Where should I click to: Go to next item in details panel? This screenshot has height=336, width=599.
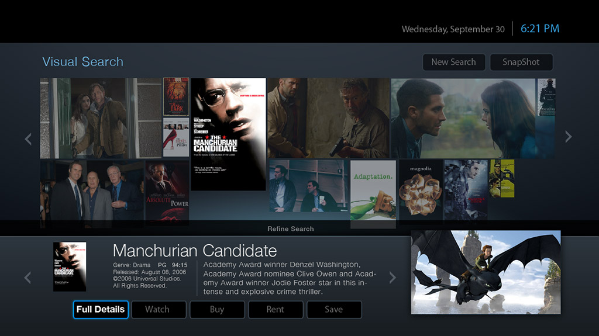[393, 278]
